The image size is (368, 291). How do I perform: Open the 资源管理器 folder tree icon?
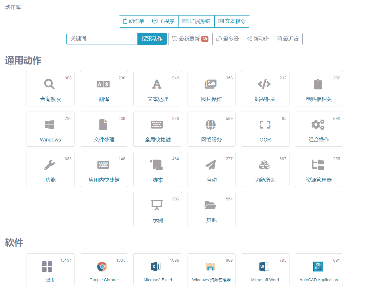(318, 165)
